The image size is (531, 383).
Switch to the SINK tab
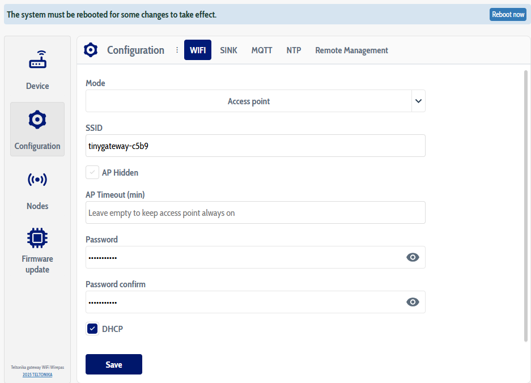click(x=228, y=50)
